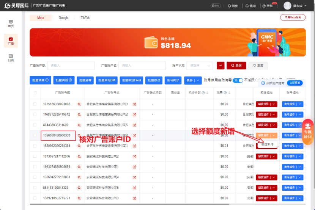Viewport: 315px width, 210px height.
Task: Check the row for ID 1963074880908693
Action: tap(35, 167)
